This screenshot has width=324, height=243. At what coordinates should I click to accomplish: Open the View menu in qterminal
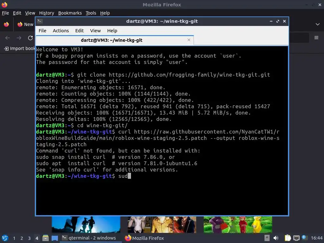tap(95, 31)
